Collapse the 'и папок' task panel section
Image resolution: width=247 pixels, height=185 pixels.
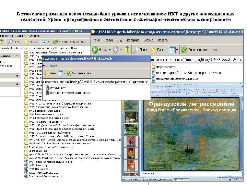tap(17, 56)
